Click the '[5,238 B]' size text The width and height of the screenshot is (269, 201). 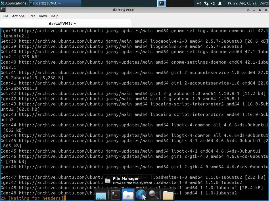[x=52, y=78]
